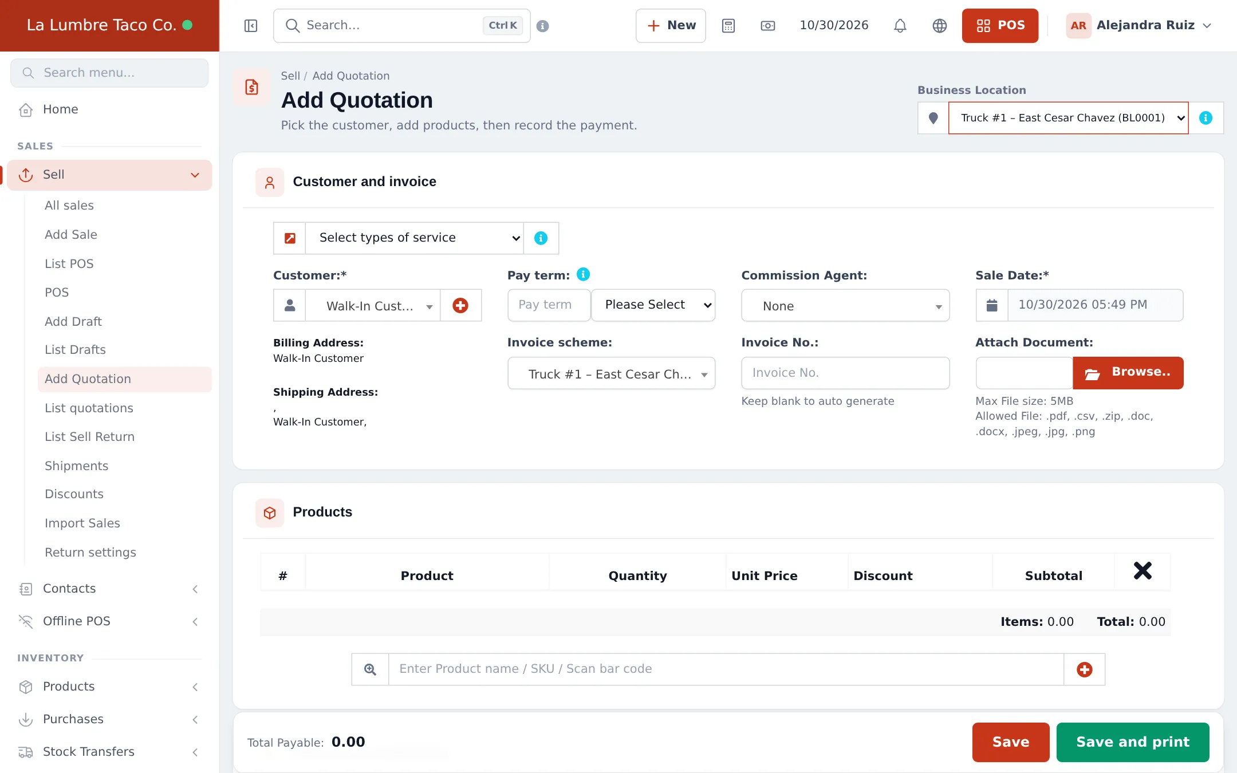The height and width of the screenshot is (773, 1237).
Task: Click the New button
Action: coord(671,26)
